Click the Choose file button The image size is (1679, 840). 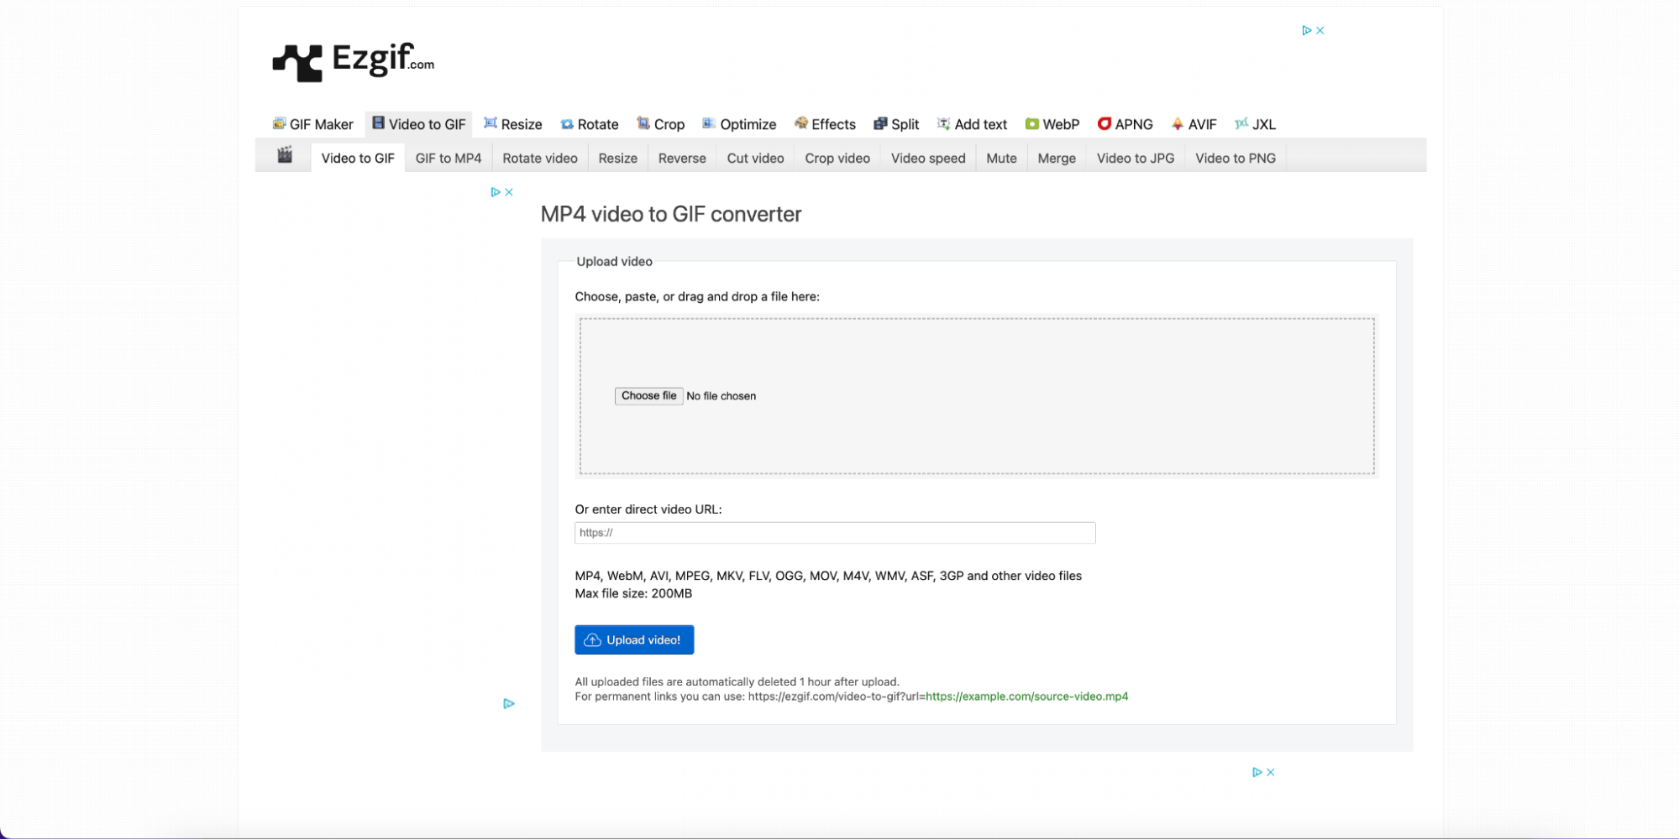(x=648, y=396)
